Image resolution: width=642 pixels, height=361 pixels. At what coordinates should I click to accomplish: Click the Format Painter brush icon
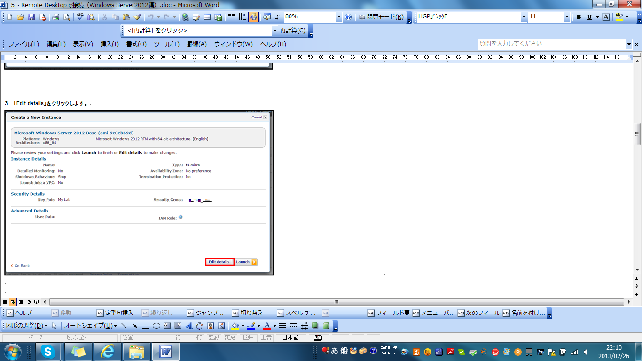pyautogui.click(x=137, y=17)
